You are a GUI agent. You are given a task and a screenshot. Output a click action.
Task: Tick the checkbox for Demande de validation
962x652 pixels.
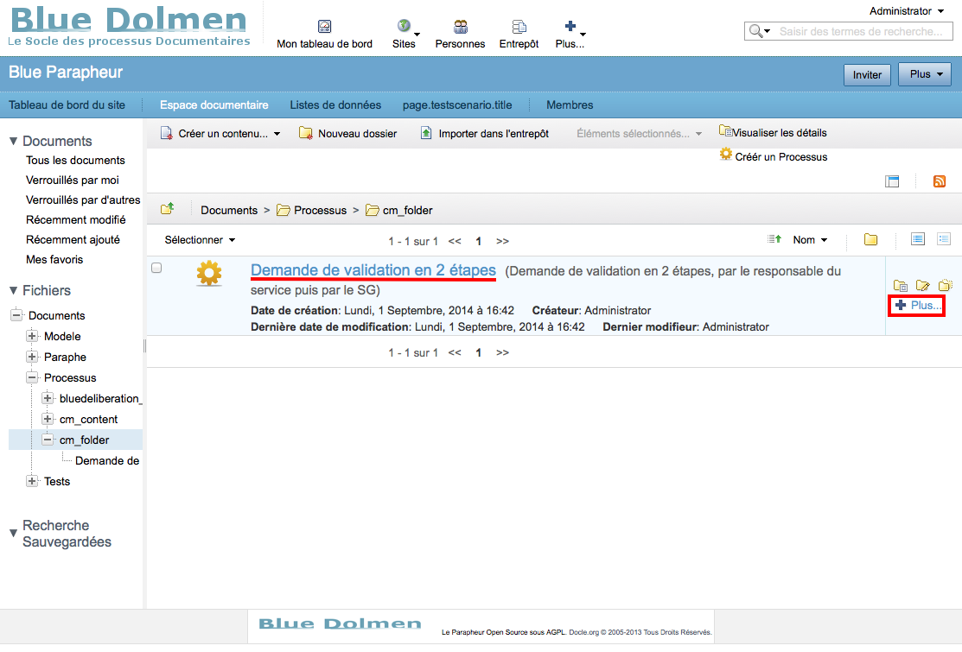(x=156, y=268)
